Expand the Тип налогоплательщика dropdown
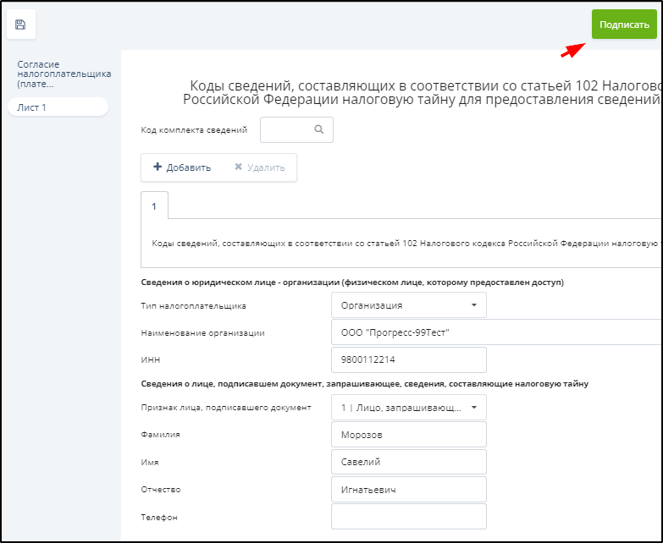This screenshot has height=543, width=663. 408,304
